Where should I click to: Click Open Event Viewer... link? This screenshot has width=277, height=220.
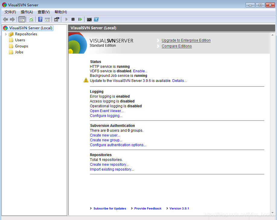pyautogui.click(x=107, y=111)
